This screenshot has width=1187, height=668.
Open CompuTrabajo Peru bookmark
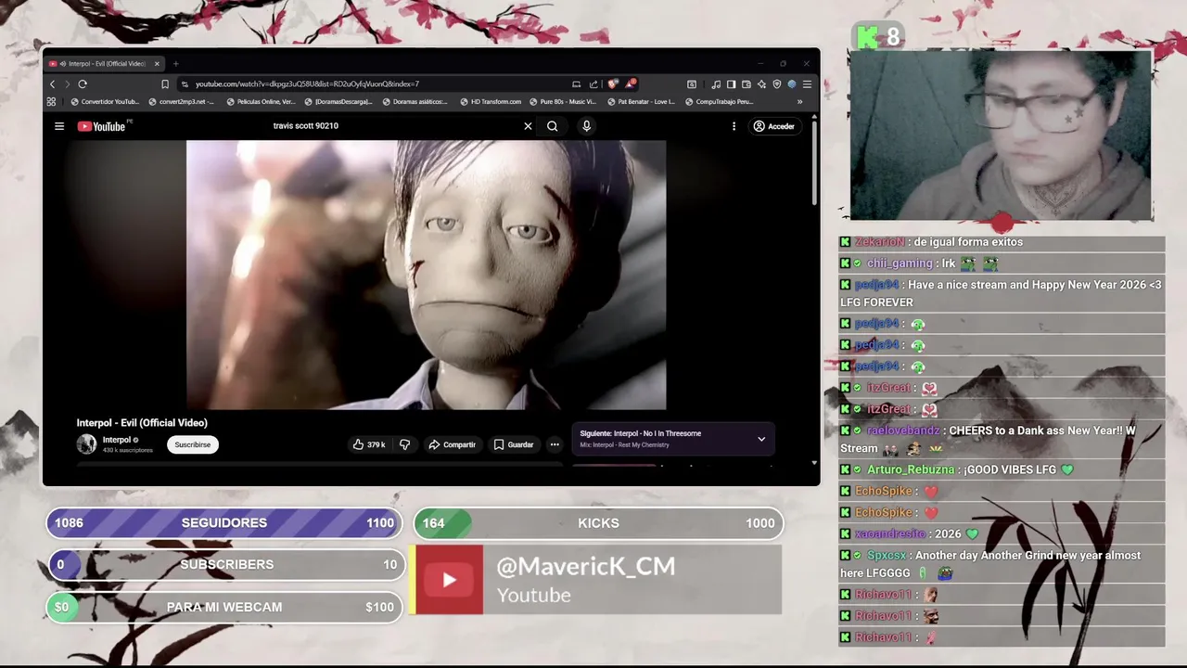tap(719, 102)
